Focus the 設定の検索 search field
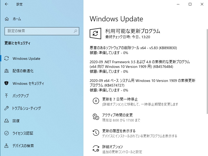The width and height of the screenshot is (208, 156). click(42, 31)
